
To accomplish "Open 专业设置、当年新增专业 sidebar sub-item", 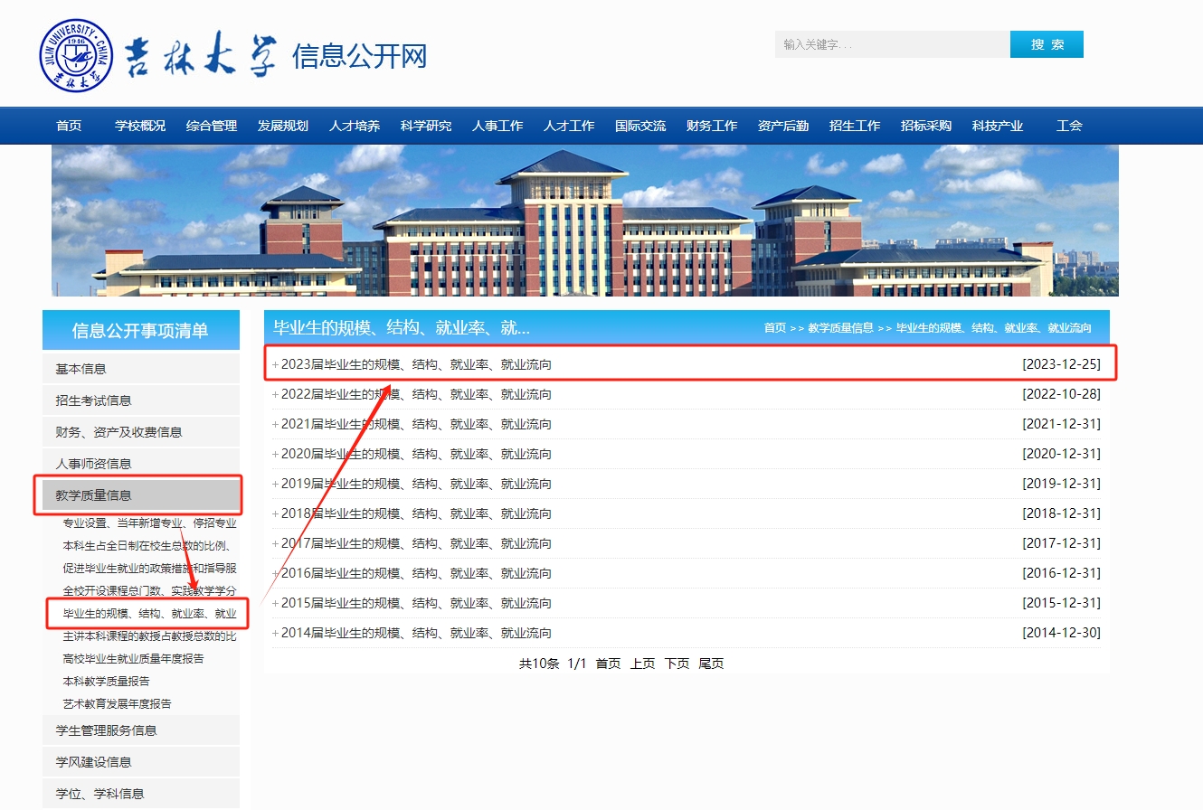I will click(149, 523).
